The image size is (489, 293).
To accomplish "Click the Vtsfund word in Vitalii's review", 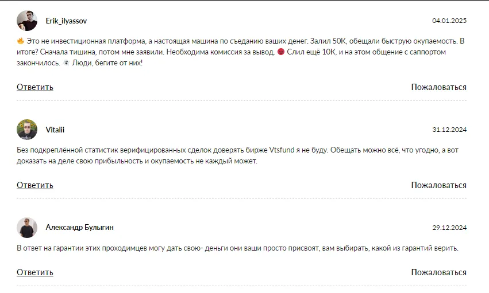I will coord(282,150).
